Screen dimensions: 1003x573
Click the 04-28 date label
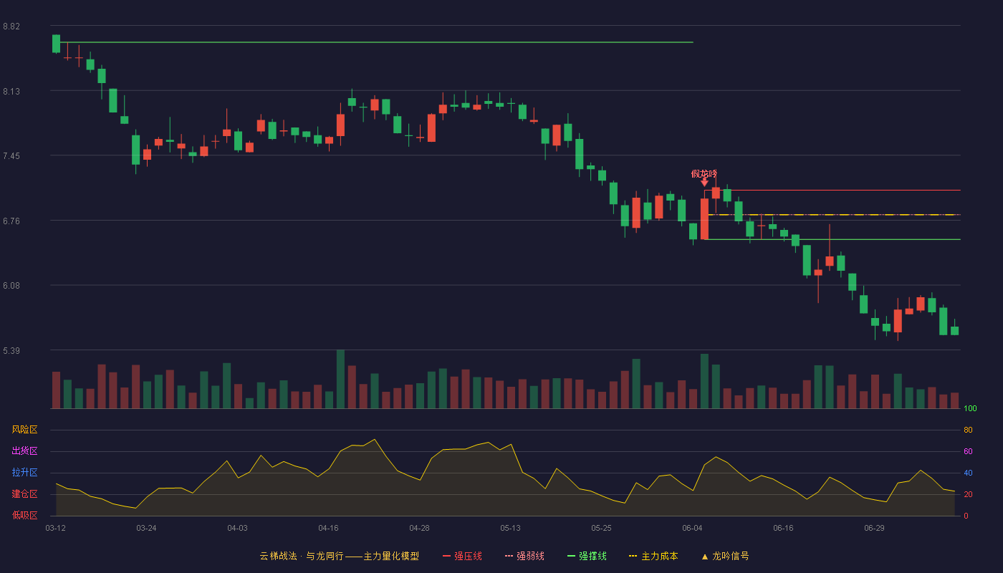pyautogui.click(x=419, y=528)
